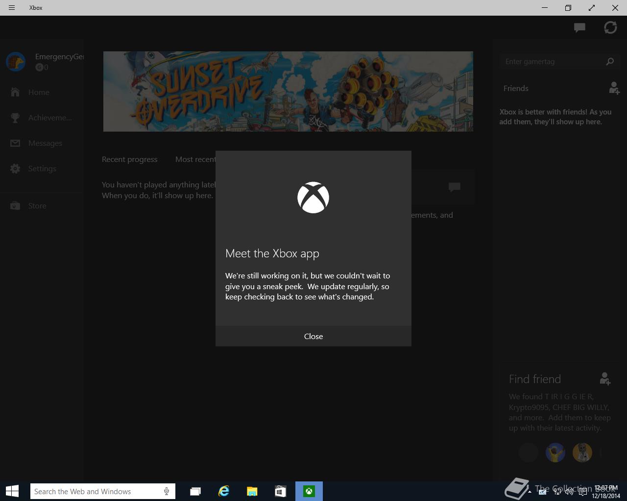Open Achievements in sidebar
This screenshot has height=501, width=627.
coord(42,117)
